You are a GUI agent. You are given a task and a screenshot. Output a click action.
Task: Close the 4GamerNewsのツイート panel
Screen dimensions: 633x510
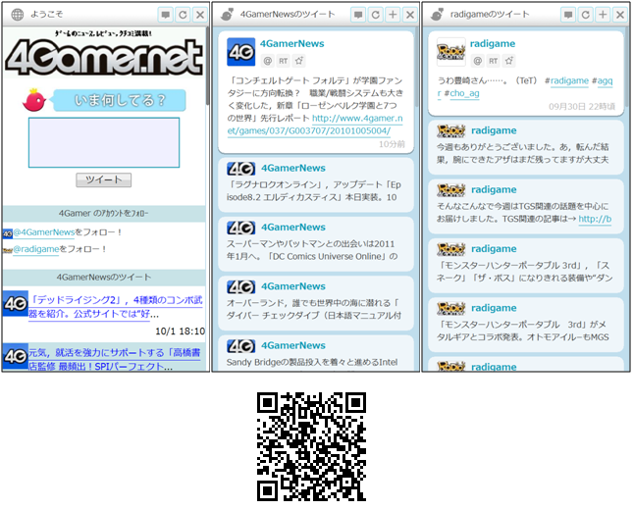click(x=410, y=15)
